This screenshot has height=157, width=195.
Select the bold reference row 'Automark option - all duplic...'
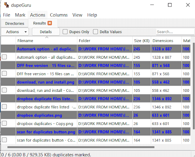pos(96,49)
